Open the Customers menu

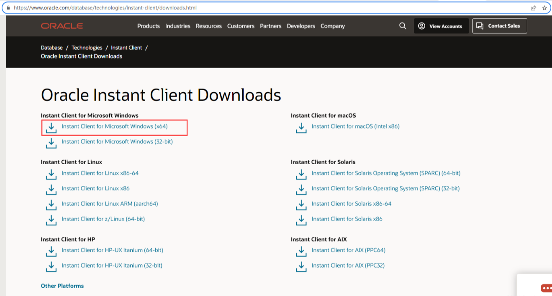pyautogui.click(x=241, y=26)
